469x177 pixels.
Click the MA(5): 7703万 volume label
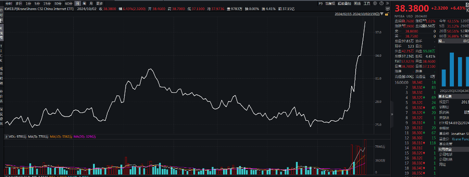38,137
